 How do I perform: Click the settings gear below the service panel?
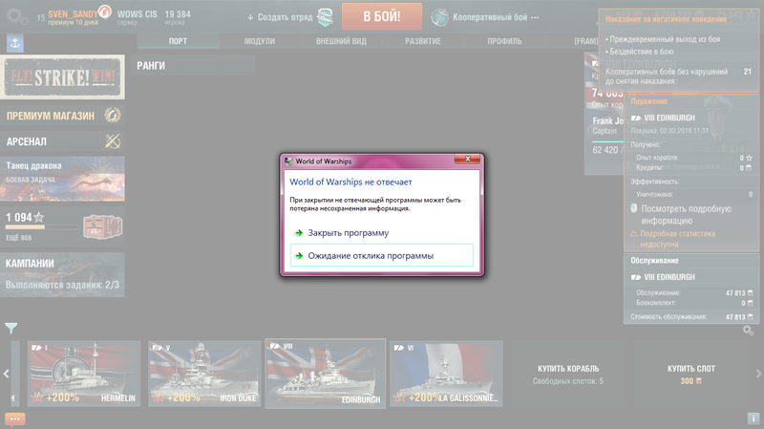749,331
